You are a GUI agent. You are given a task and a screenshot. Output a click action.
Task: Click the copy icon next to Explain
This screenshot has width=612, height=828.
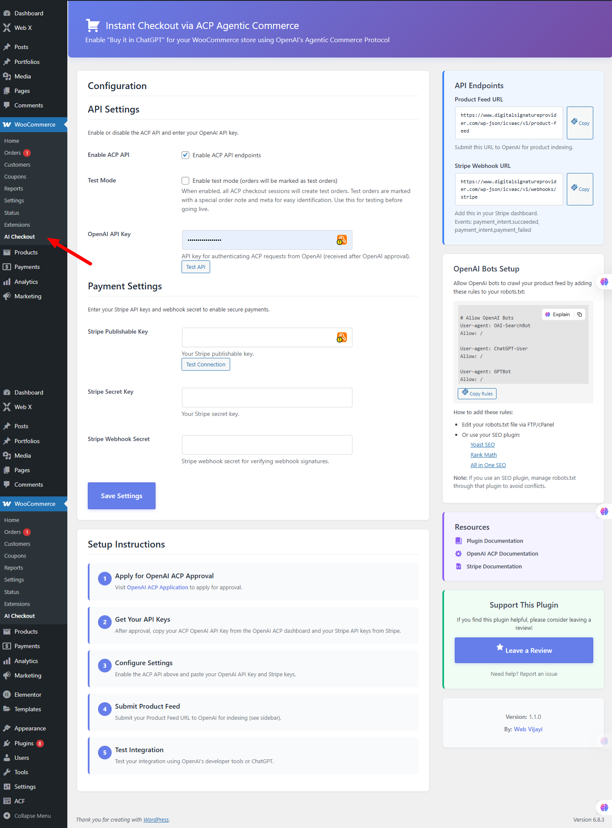click(580, 314)
